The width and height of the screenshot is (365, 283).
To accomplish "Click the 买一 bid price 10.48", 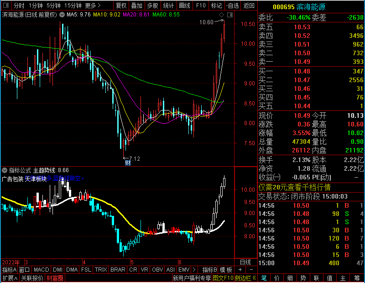I will (302, 71).
